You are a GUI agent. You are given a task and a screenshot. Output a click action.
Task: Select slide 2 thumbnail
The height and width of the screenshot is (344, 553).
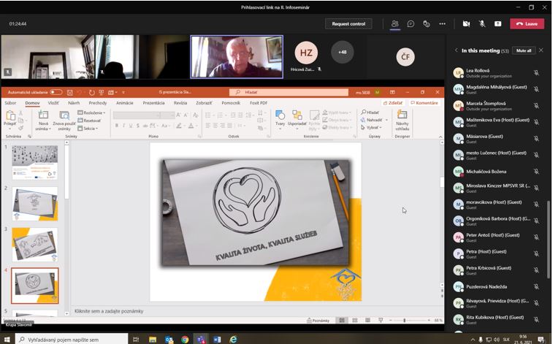pyautogui.click(x=35, y=203)
